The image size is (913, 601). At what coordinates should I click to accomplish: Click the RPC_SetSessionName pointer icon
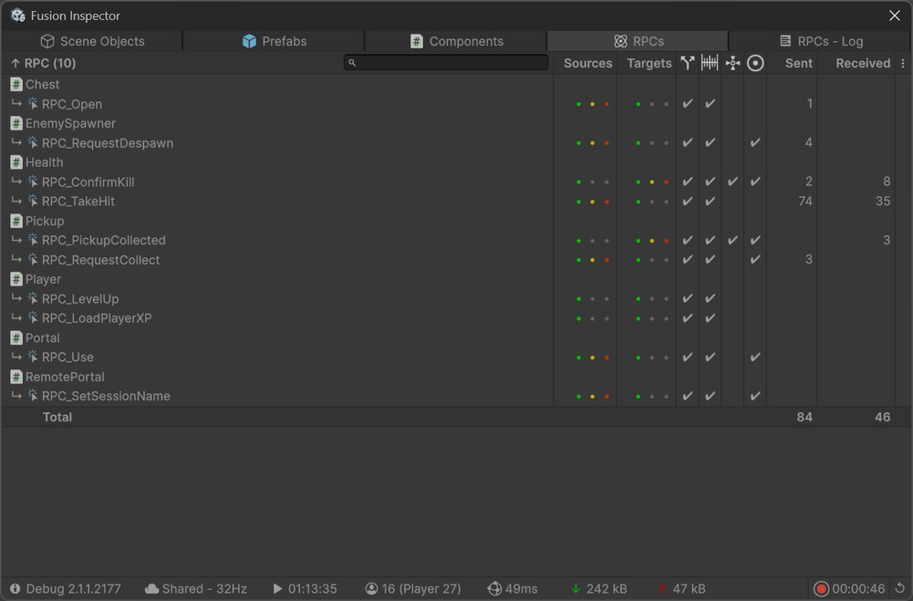(x=33, y=396)
